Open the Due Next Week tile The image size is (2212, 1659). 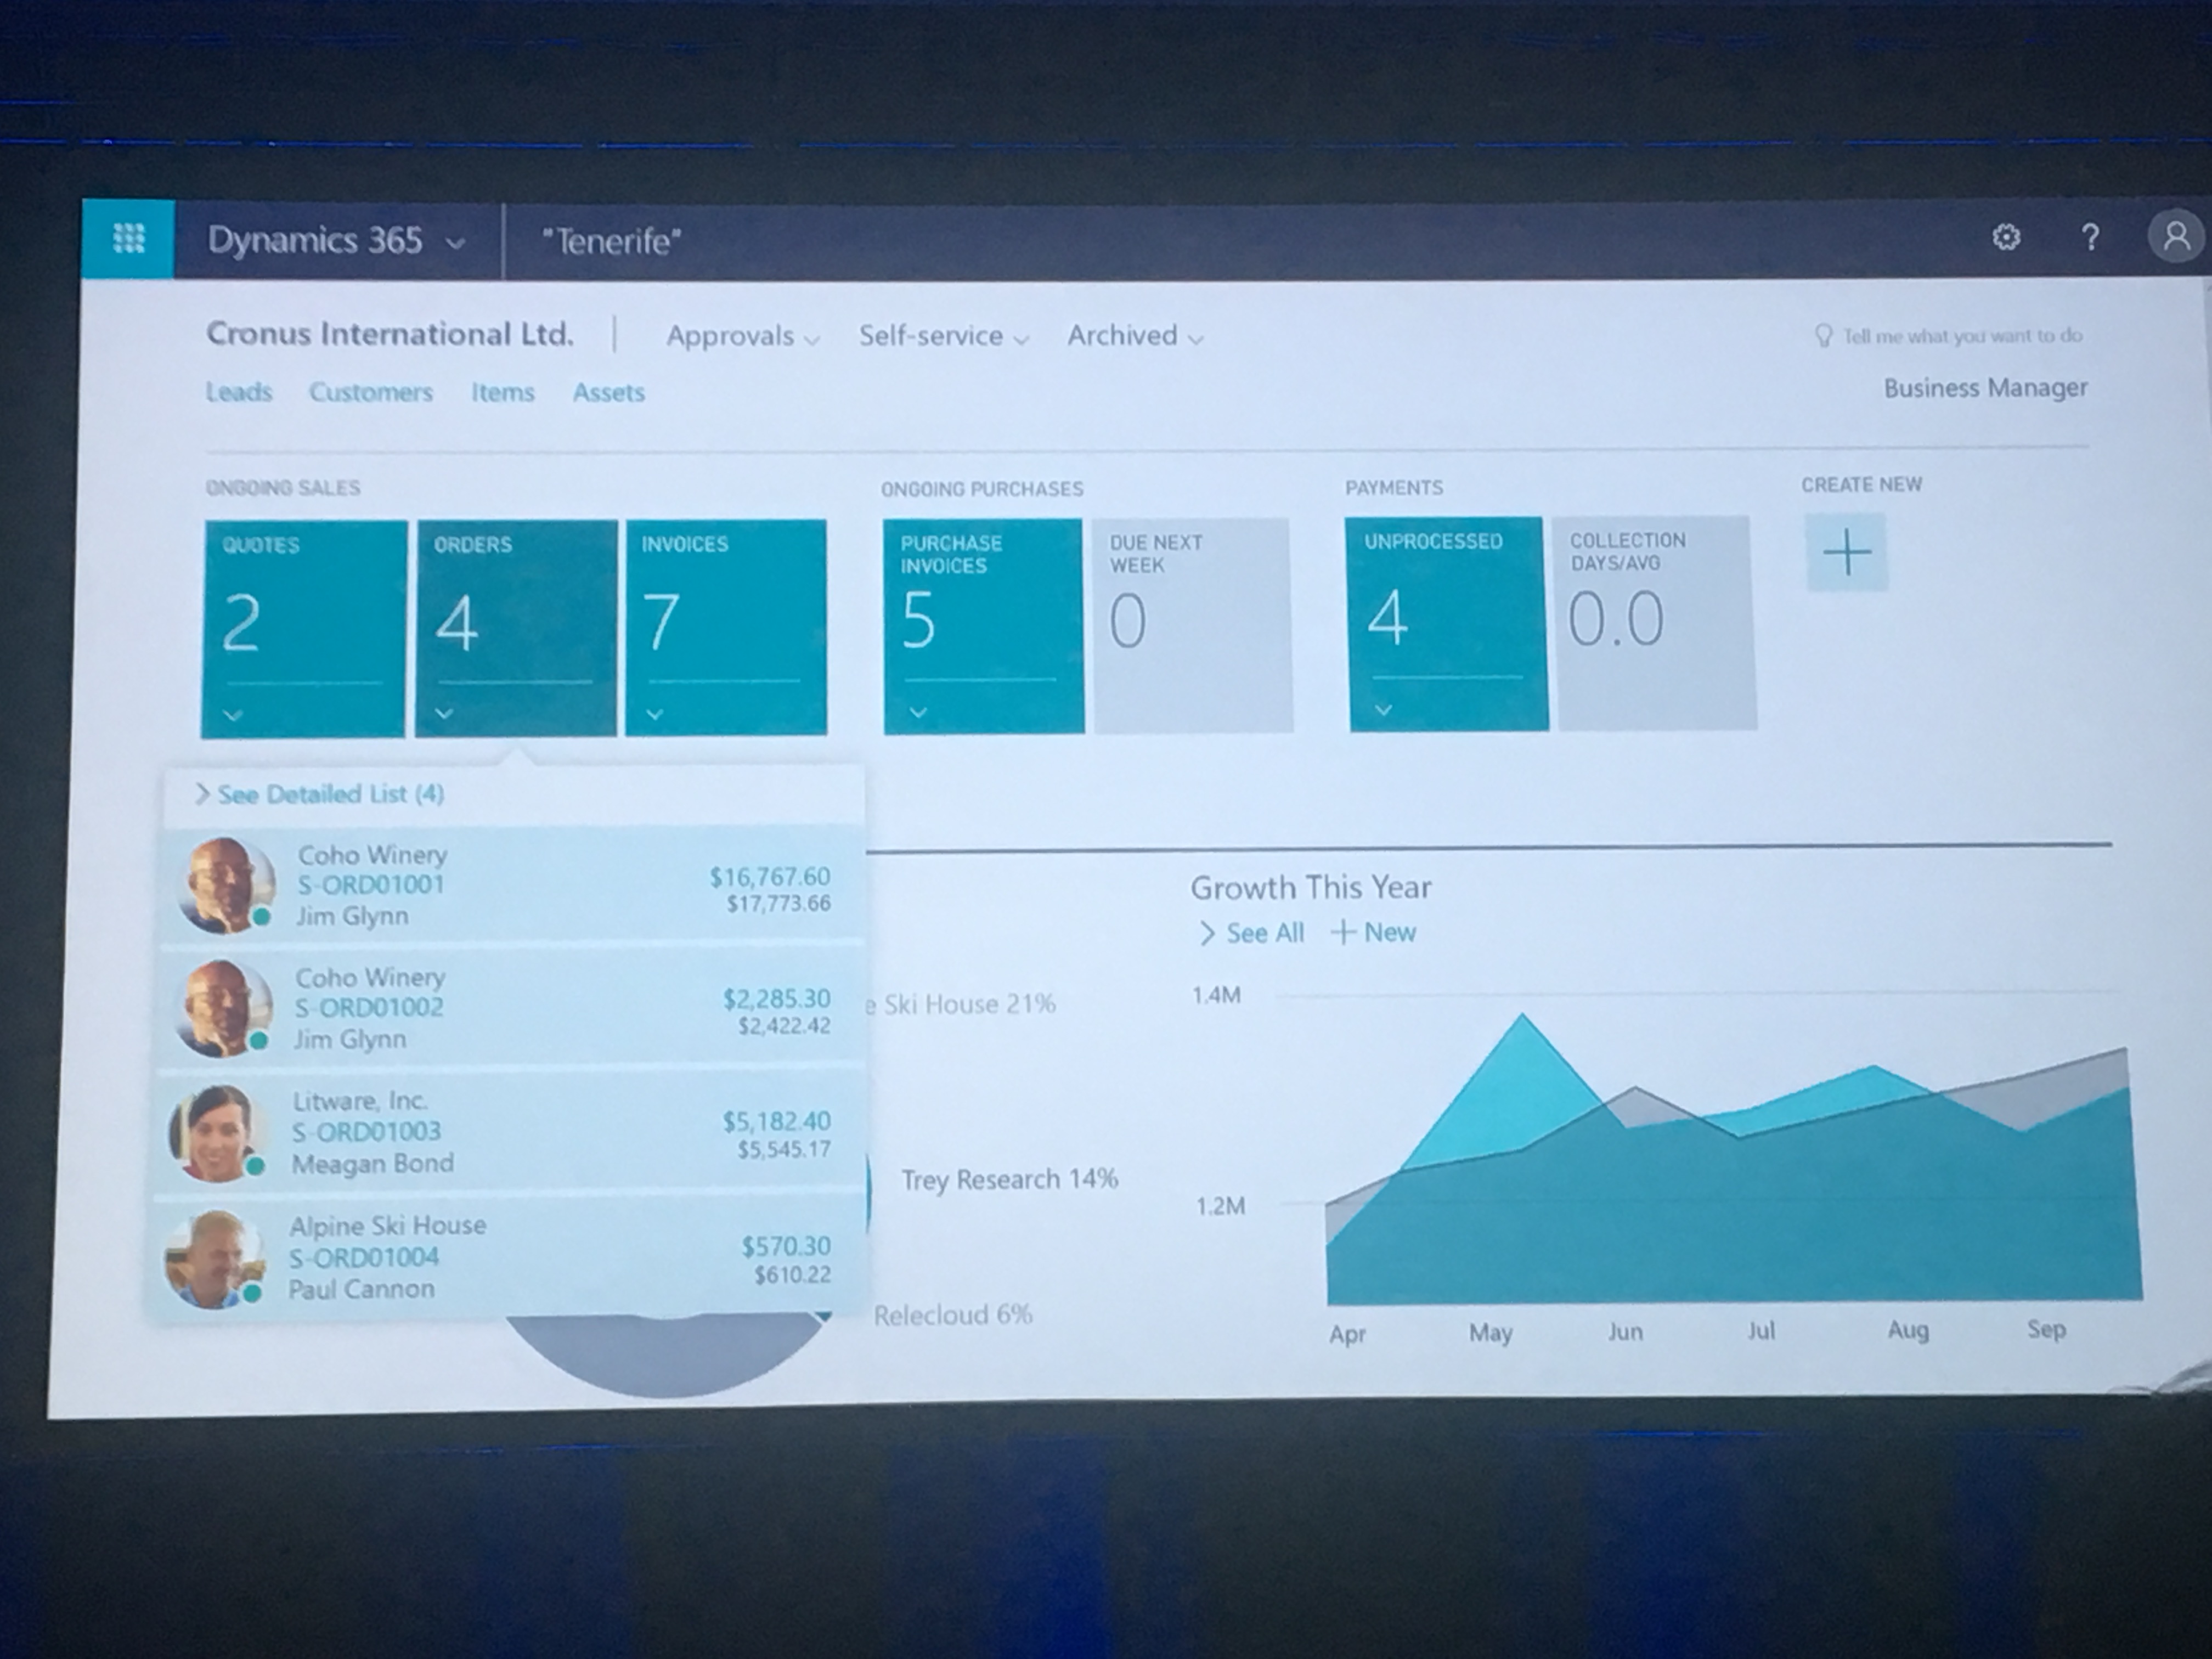[x=1192, y=625]
